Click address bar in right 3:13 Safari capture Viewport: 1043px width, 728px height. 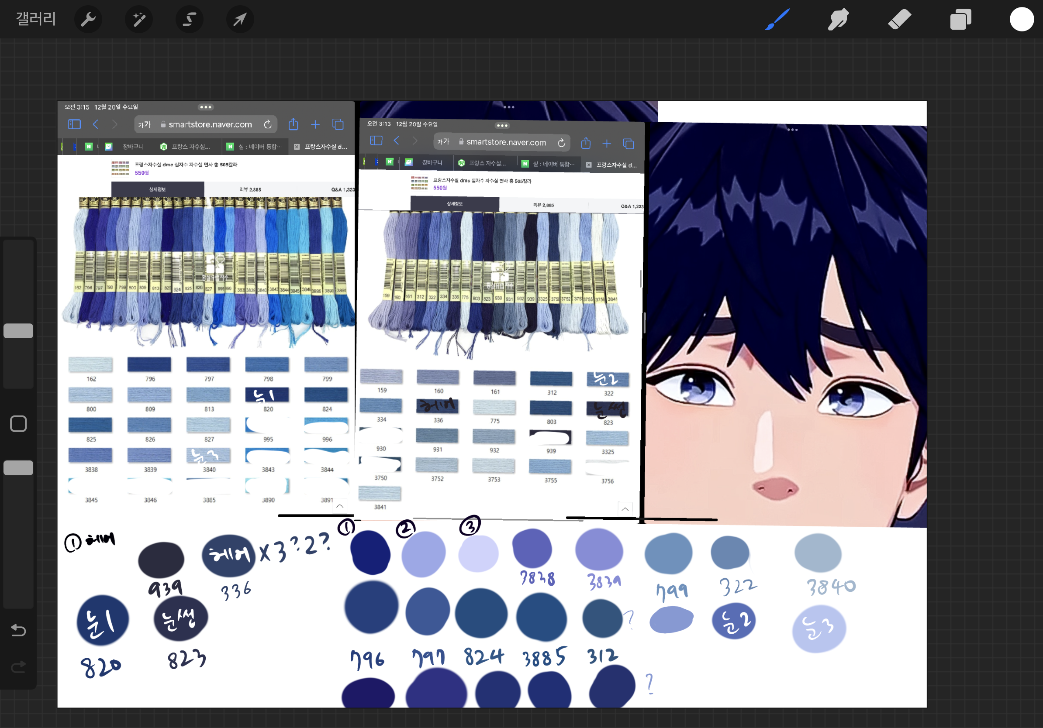pyautogui.click(x=503, y=142)
